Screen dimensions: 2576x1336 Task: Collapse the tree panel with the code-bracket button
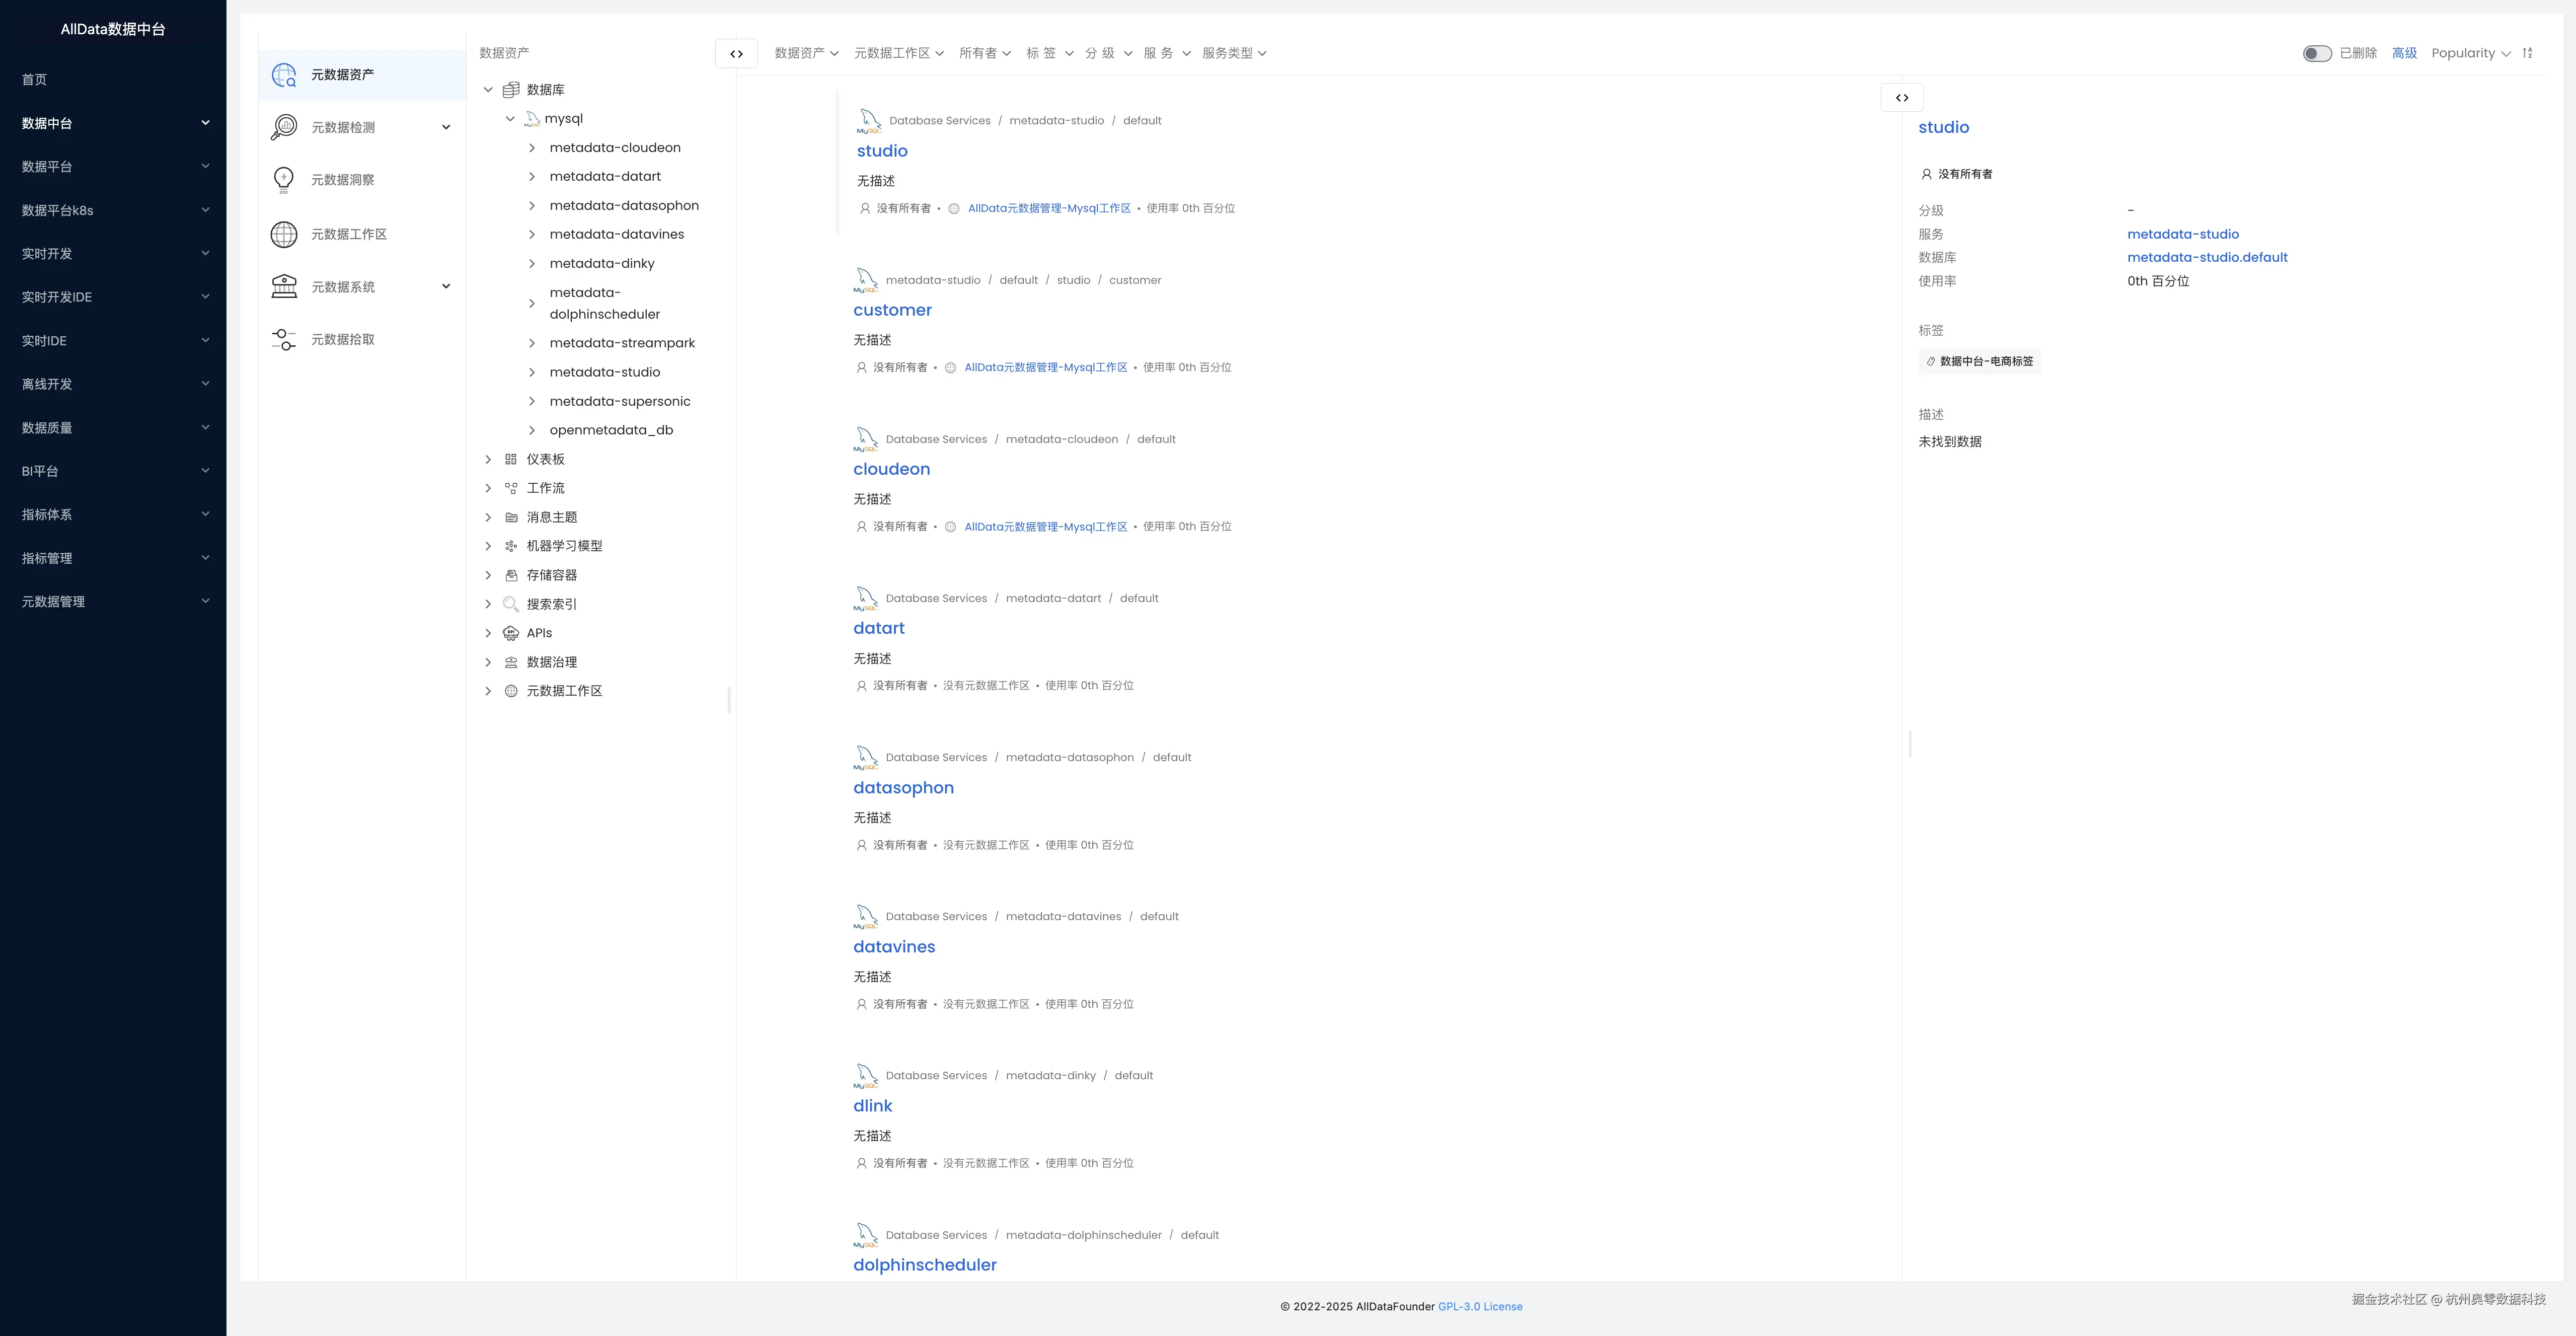[736, 54]
